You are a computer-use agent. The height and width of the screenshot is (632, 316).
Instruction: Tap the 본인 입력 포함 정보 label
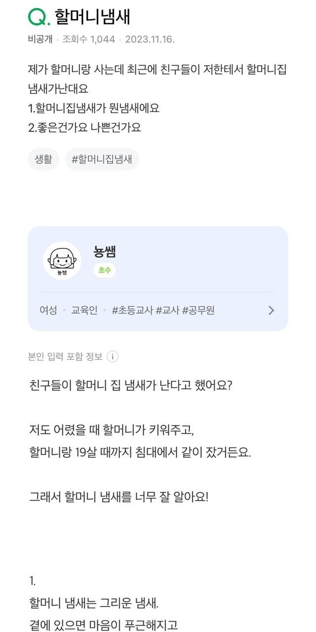pos(66,356)
